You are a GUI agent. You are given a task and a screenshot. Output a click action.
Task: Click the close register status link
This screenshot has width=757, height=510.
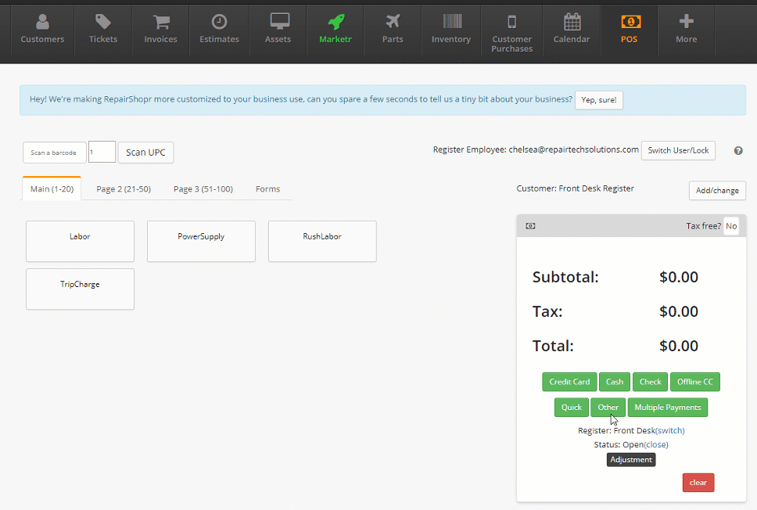click(x=656, y=444)
